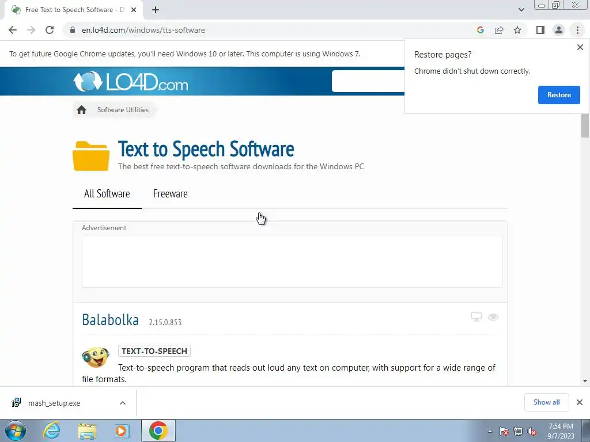Viewport: 590px width, 442px height.
Task: Go back using the browser back arrow
Action: tap(13, 30)
